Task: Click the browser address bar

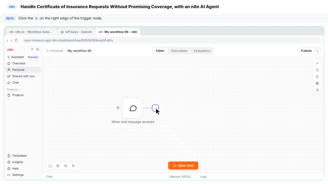Action: [171, 40]
